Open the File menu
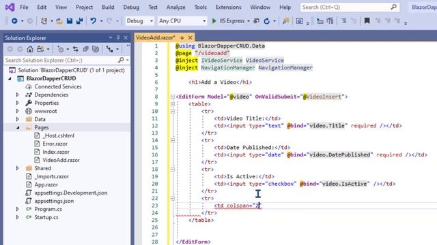This screenshot has width=437, height=245. [24, 7]
